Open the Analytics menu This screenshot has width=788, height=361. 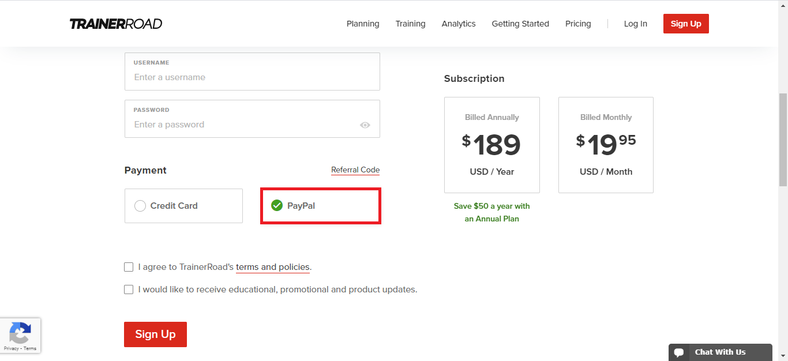click(x=459, y=24)
